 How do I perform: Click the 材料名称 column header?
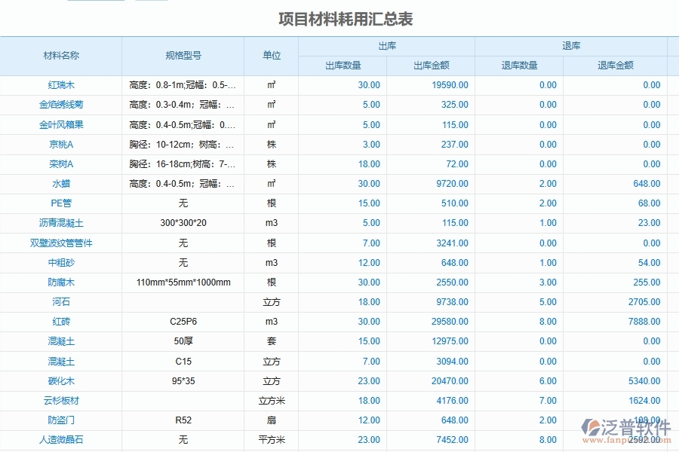pos(60,55)
